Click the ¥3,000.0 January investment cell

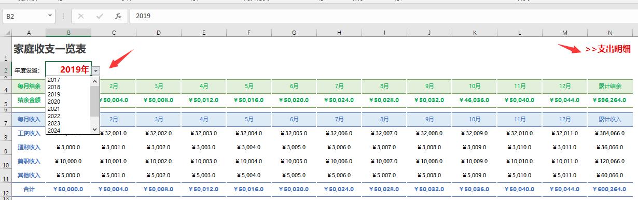tap(68, 147)
